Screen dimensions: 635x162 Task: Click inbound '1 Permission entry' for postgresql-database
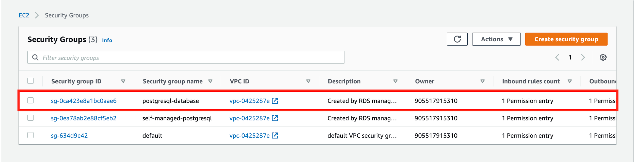(527, 101)
